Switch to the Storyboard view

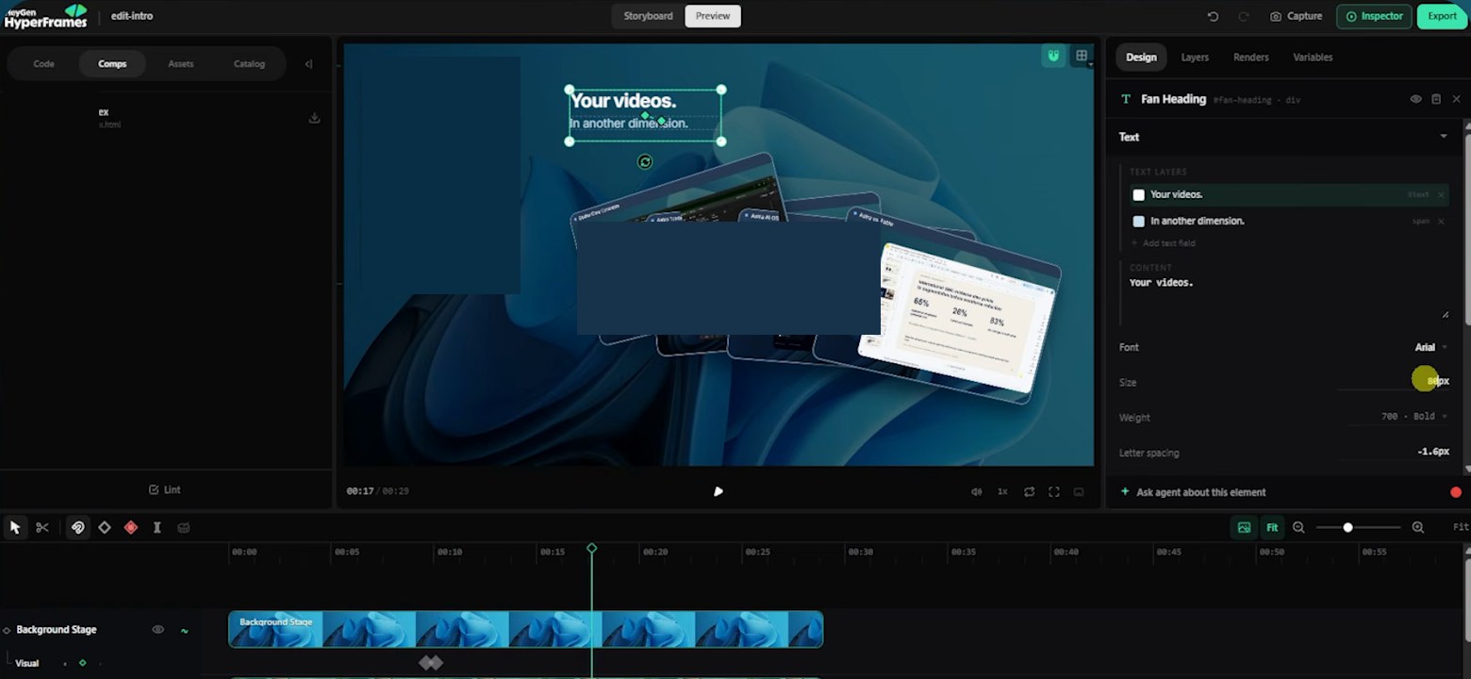(648, 16)
